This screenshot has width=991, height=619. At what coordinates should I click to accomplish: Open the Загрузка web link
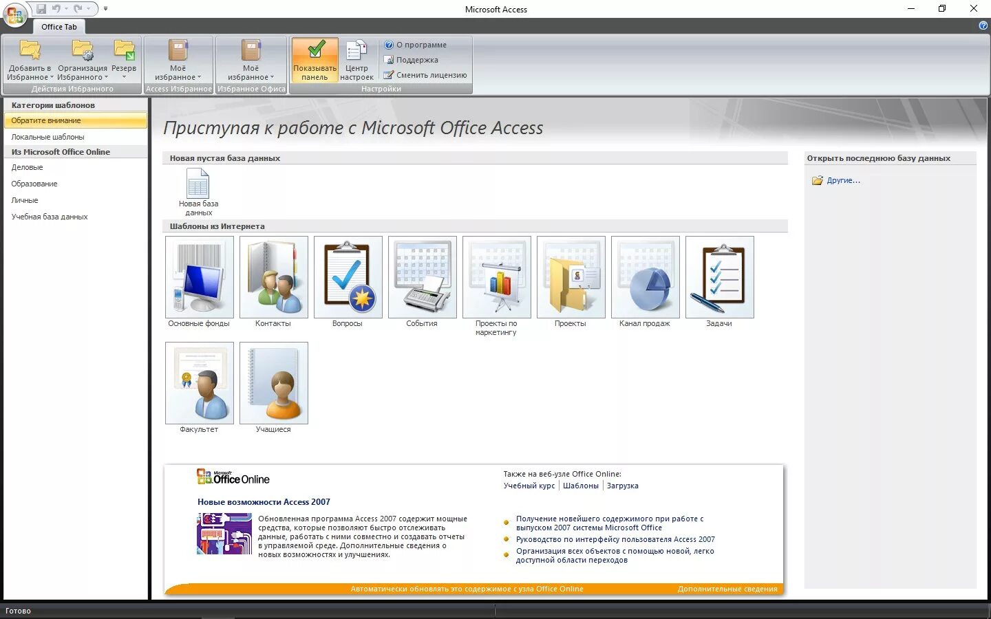[623, 486]
